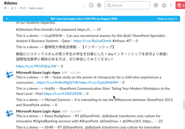View pinned items count
This screenshot has height=129, width=185.
point(22,8)
